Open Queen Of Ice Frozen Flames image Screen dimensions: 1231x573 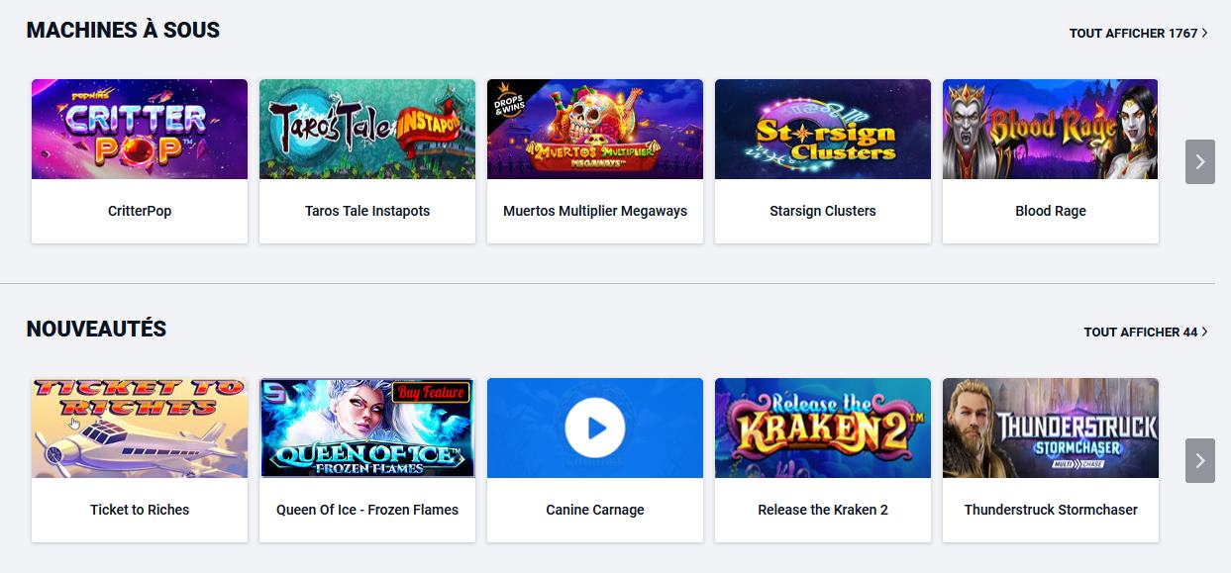[367, 429]
